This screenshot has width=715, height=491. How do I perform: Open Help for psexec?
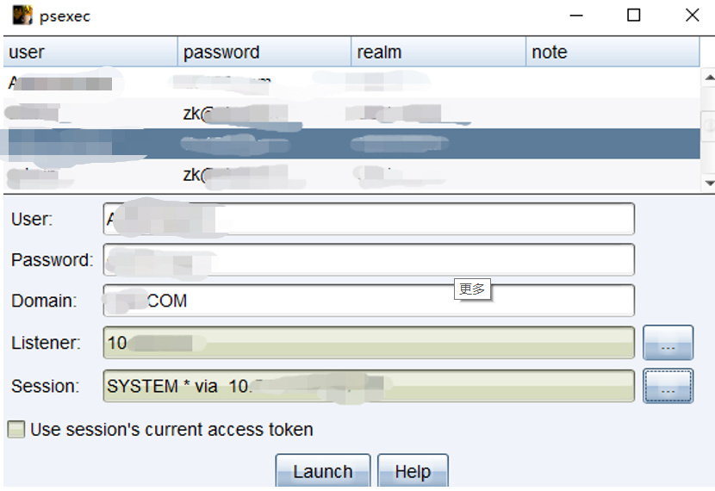click(413, 471)
